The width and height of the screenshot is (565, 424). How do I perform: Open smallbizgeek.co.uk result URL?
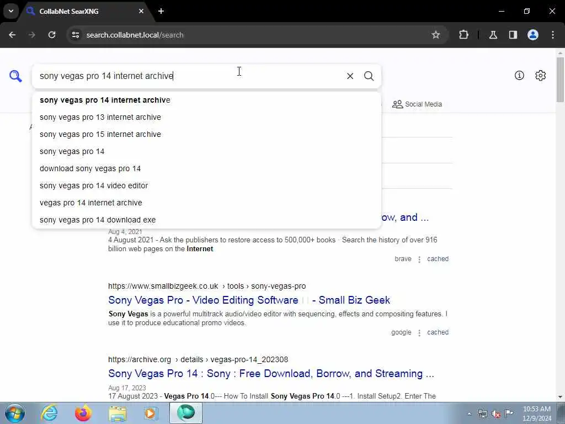(207, 286)
